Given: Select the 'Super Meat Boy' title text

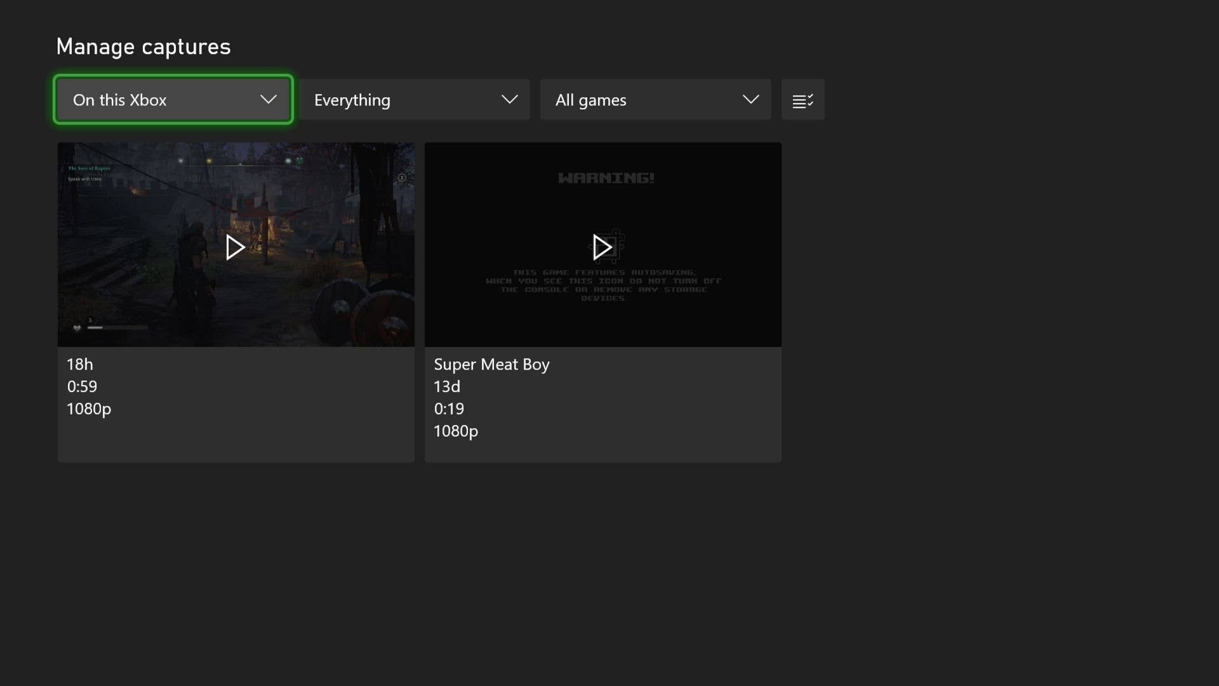Looking at the screenshot, I should coord(491,365).
